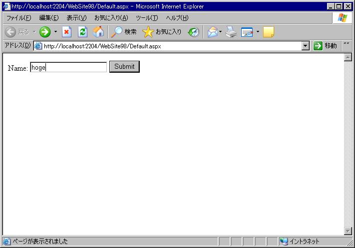
Task: Click the Windows flag logo
Action: (343, 18)
